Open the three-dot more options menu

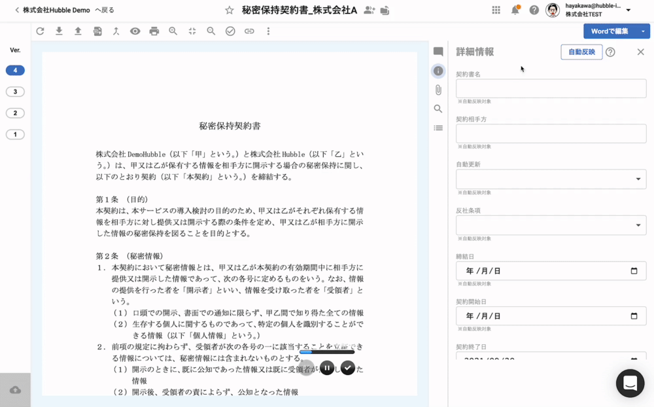pos(268,31)
